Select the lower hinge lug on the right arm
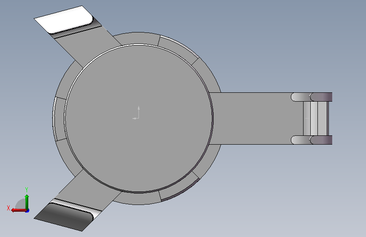366x237 pixels. pos(312,140)
